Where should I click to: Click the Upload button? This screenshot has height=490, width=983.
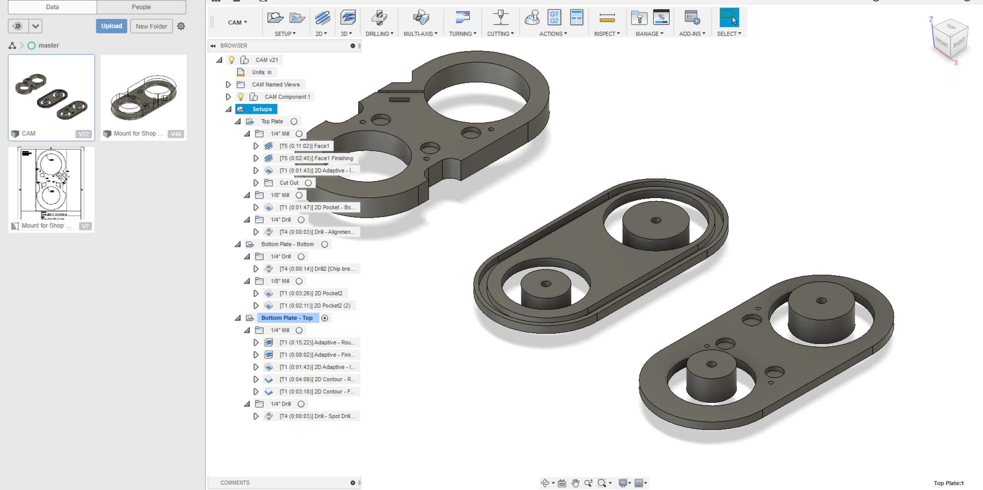[112, 26]
